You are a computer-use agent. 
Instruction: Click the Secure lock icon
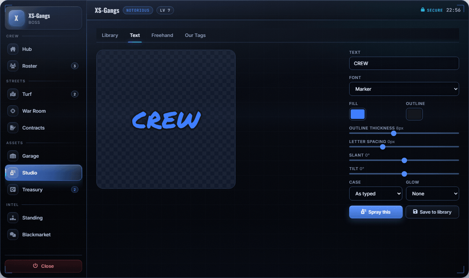pyautogui.click(x=422, y=10)
